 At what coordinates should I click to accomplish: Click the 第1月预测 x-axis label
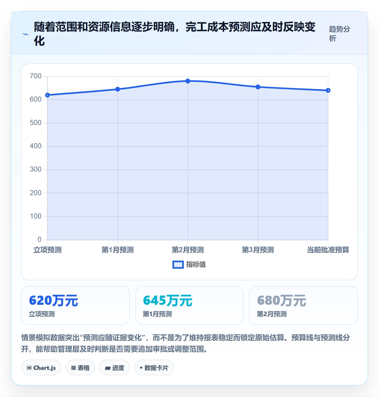pos(118,250)
